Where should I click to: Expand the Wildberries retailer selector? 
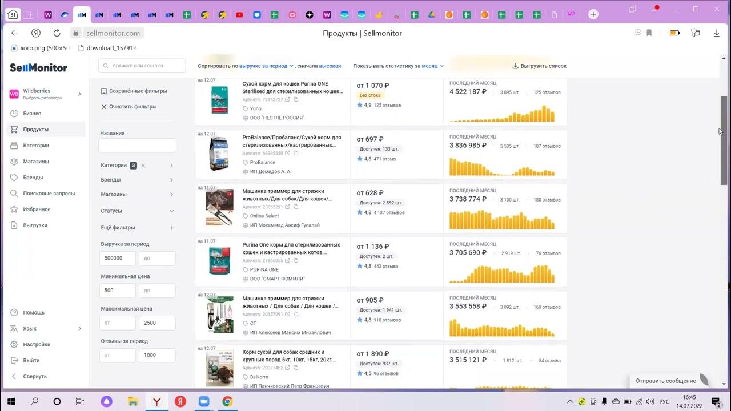click(x=79, y=94)
